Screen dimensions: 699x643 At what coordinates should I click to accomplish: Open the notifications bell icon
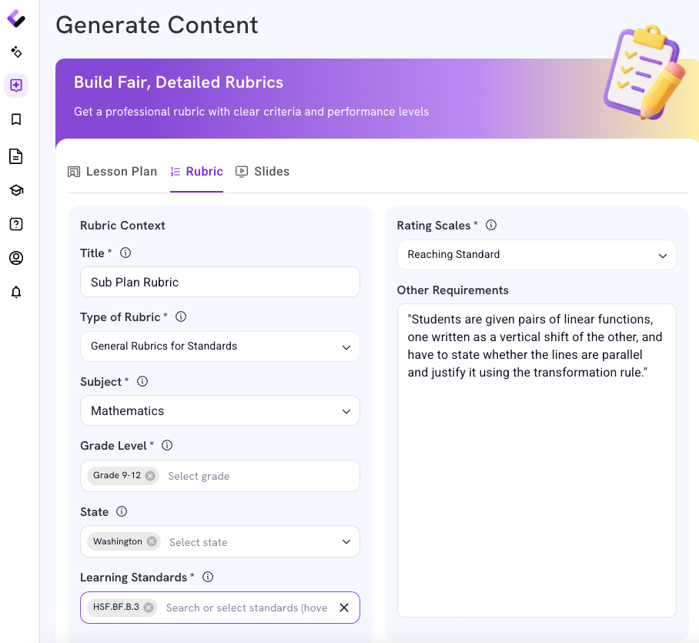(16, 292)
